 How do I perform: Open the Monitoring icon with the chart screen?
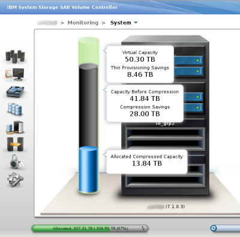pyautogui.click(x=15, y=74)
